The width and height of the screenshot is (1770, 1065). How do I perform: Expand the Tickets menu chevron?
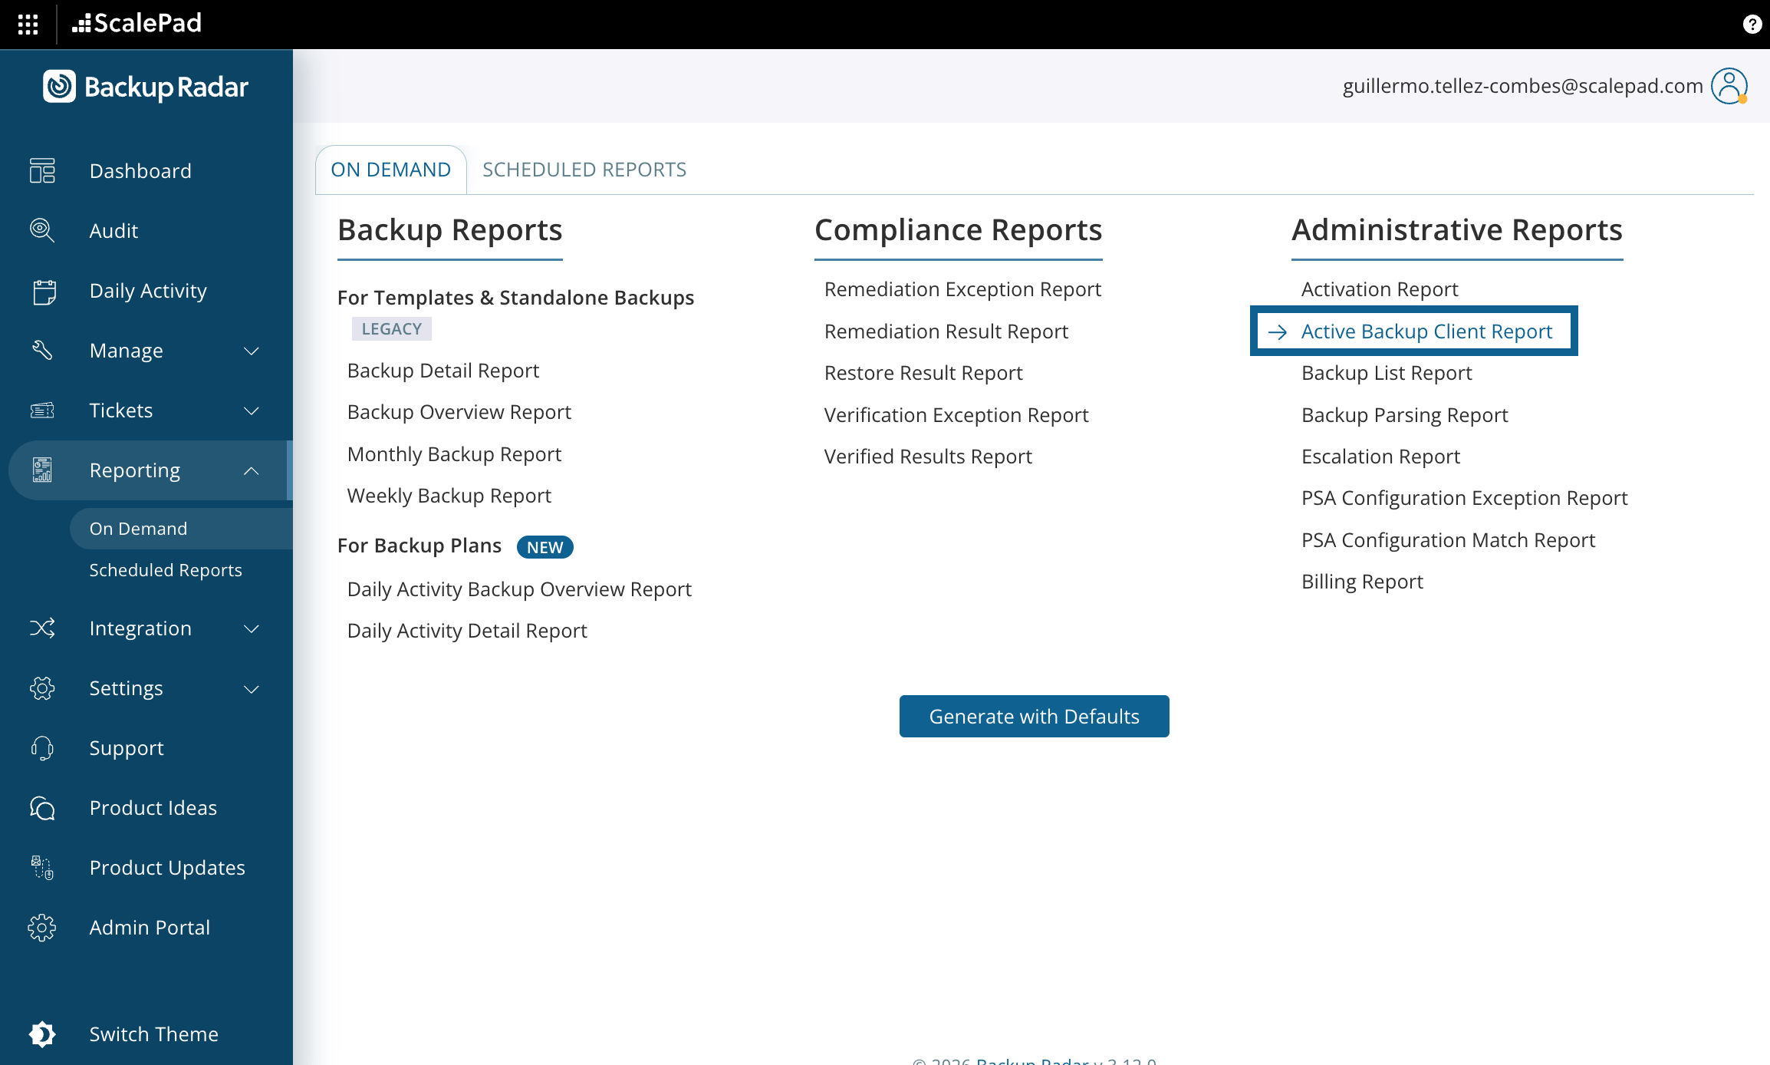point(252,411)
